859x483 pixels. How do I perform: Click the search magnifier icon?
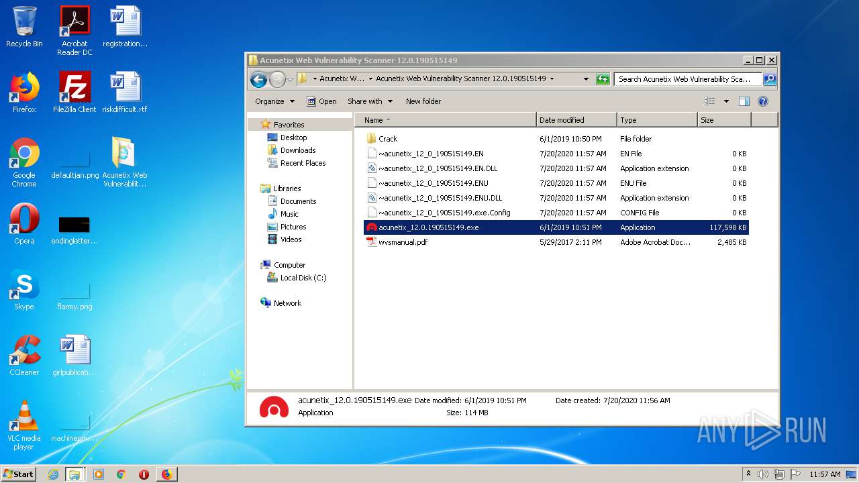[770, 78]
